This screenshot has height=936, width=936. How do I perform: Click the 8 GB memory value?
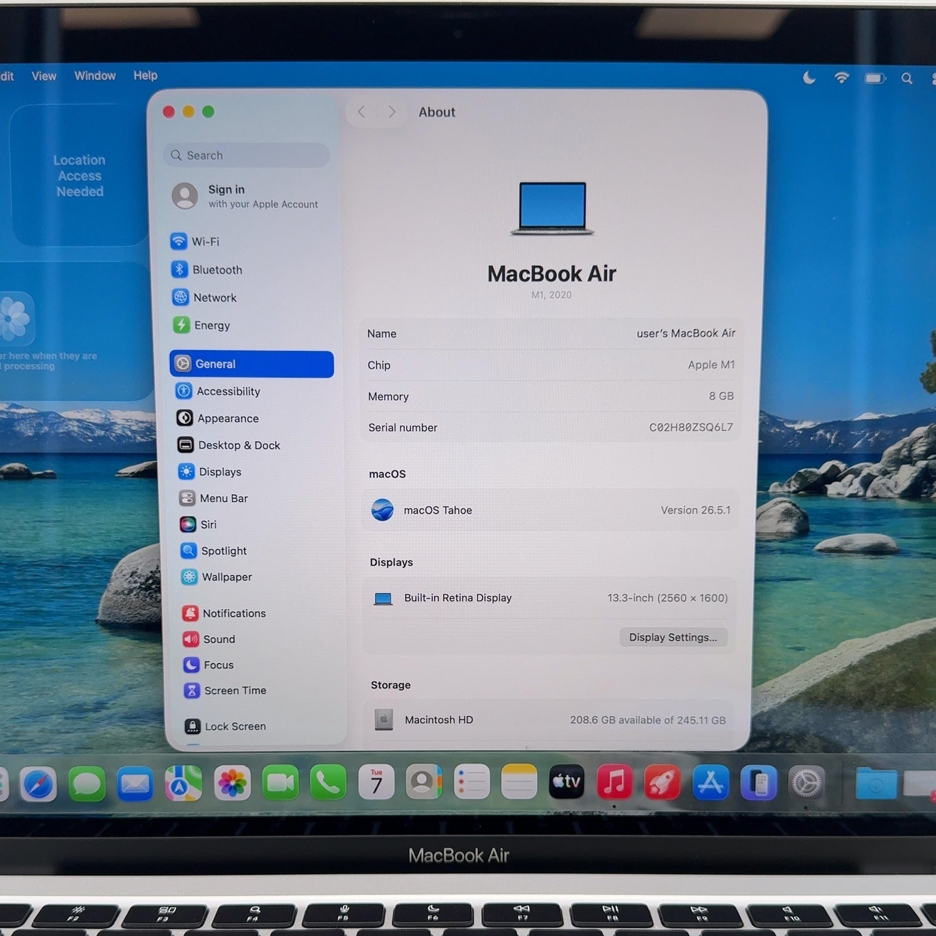click(721, 396)
